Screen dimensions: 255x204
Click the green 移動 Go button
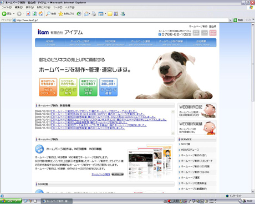[x=238, y=20]
